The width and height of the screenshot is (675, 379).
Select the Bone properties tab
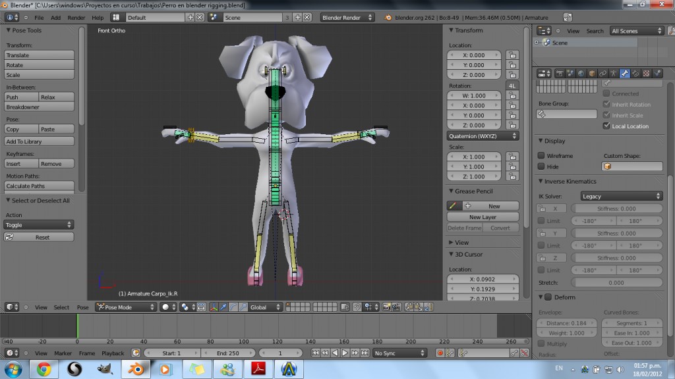624,73
